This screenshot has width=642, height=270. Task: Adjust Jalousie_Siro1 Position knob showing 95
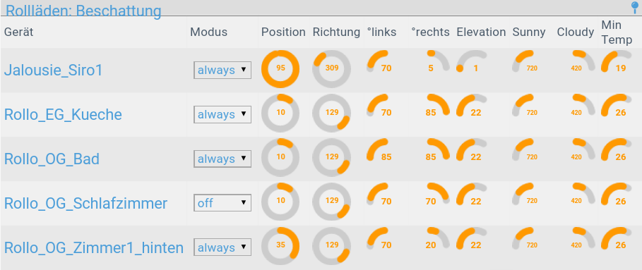point(280,68)
